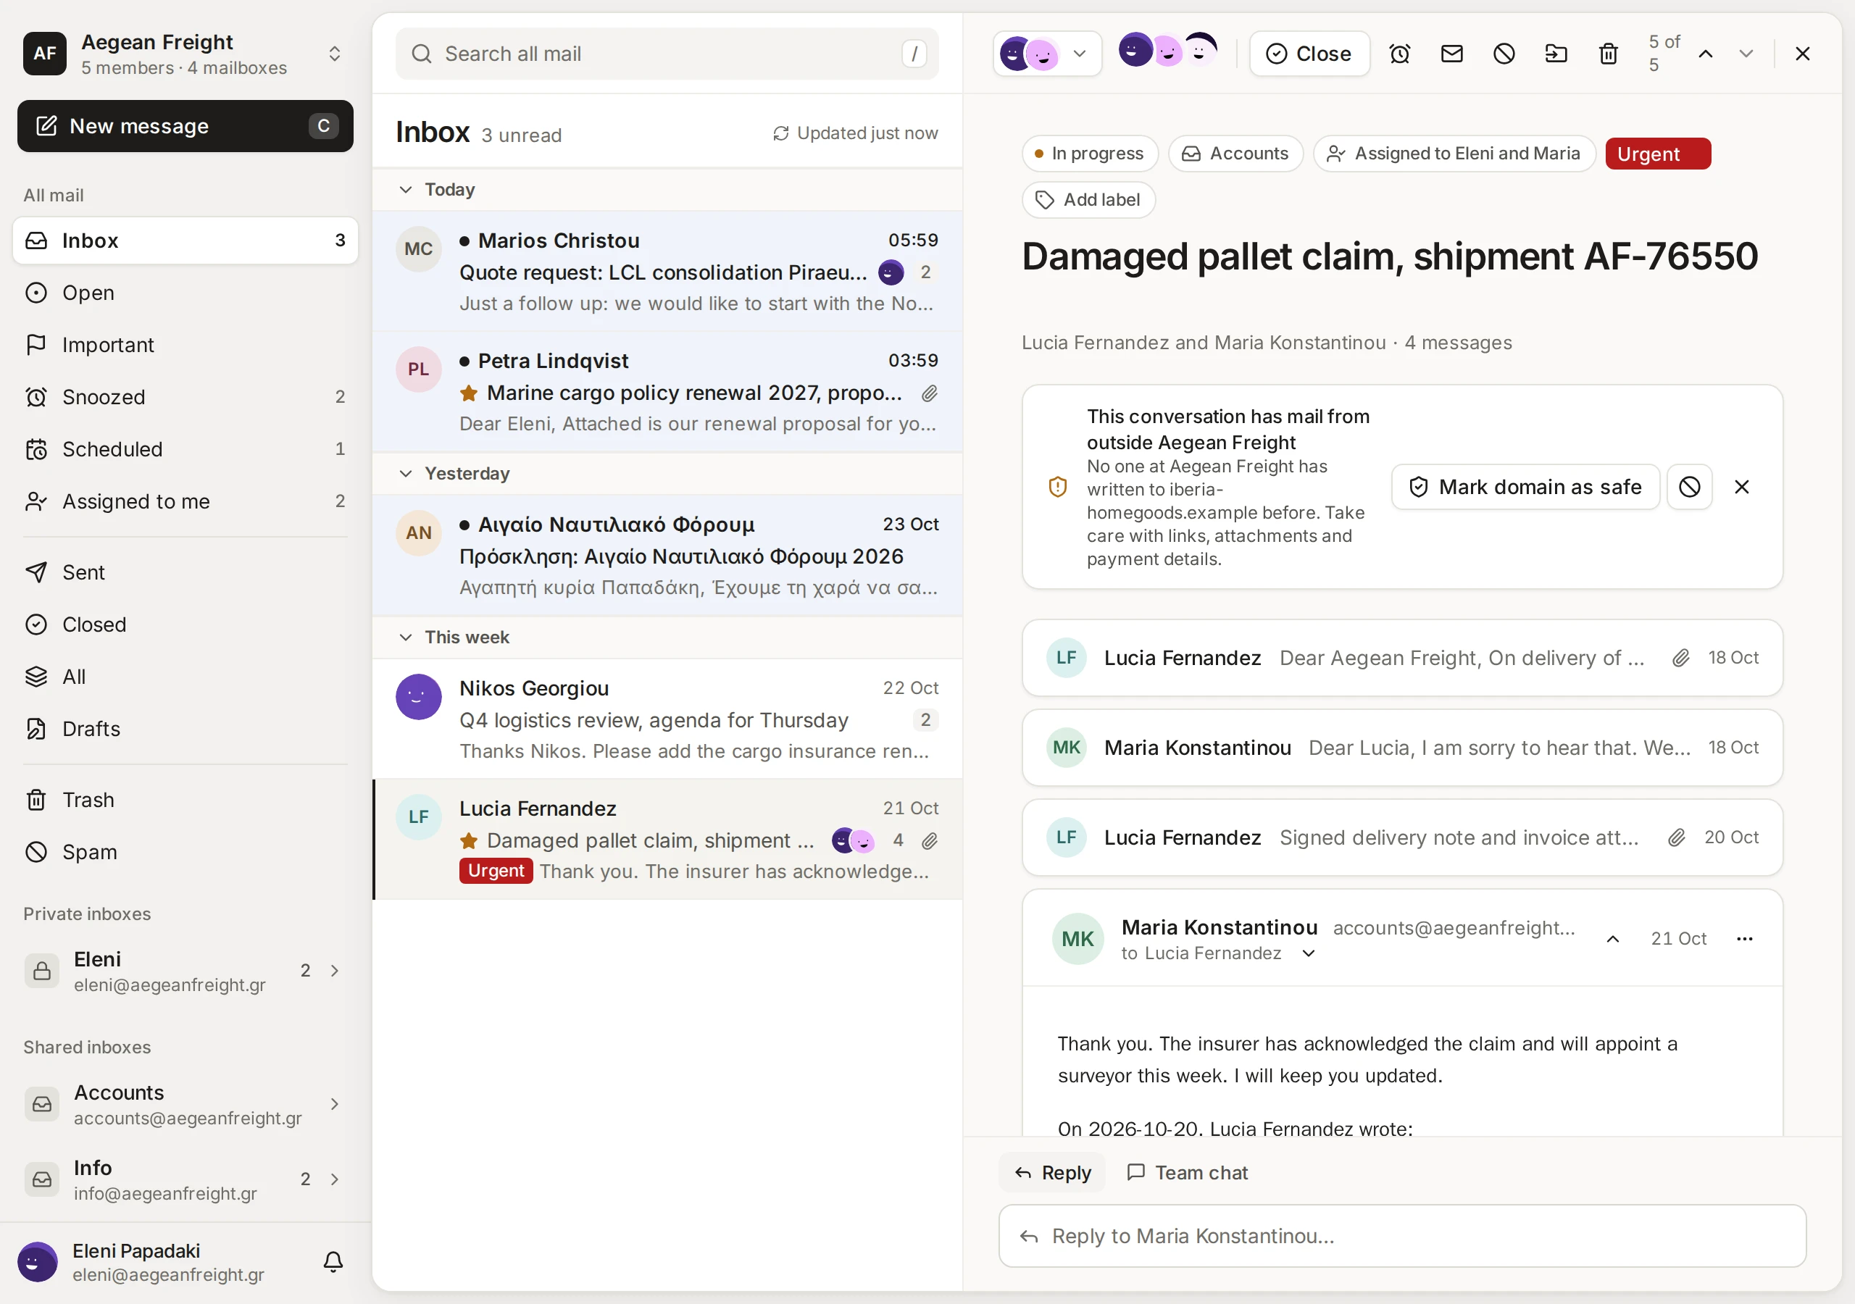Image resolution: width=1855 pixels, height=1304 pixels.
Task: Collapse Maria Konstantinou's 21 Oct message
Action: tap(1613, 938)
